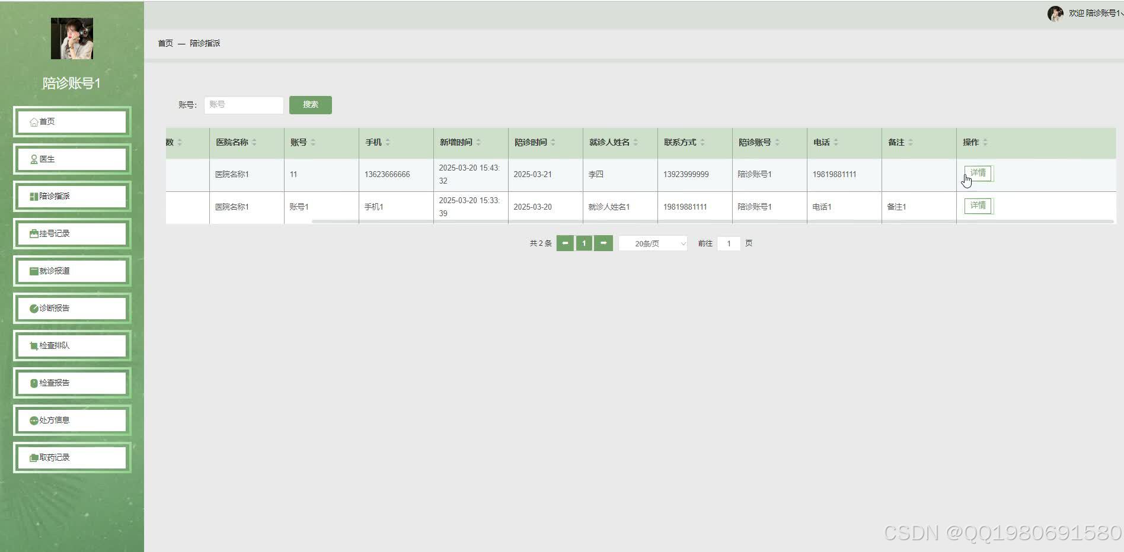Open the 陪诊指派 sidebar menu item
Image resolution: width=1124 pixels, height=552 pixels.
click(x=72, y=196)
